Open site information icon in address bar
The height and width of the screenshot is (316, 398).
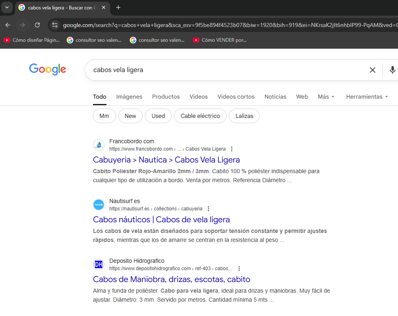[x=55, y=25]
